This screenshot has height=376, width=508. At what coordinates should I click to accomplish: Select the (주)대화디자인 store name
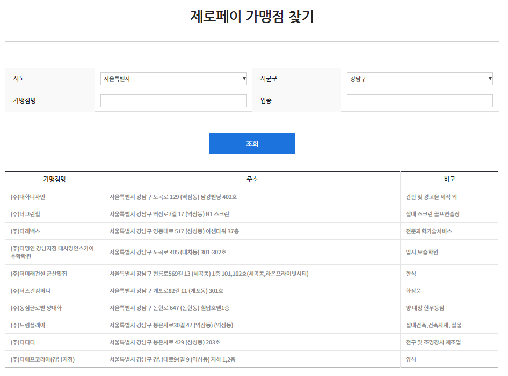point(28,197)
